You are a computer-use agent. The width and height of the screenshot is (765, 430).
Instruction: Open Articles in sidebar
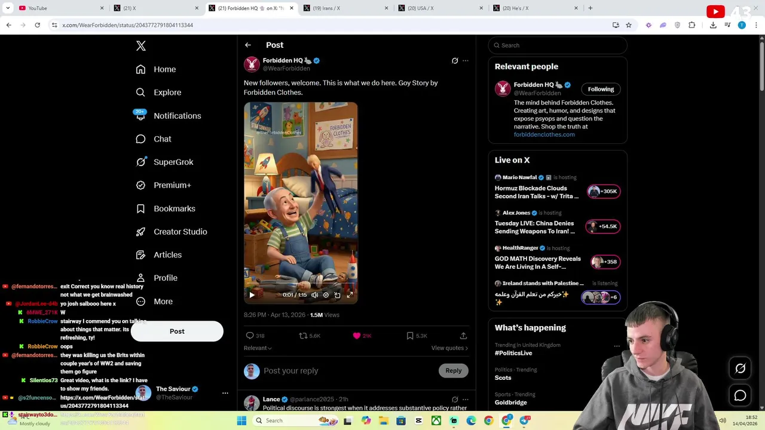pyautogui.click(x=158, y=255)
